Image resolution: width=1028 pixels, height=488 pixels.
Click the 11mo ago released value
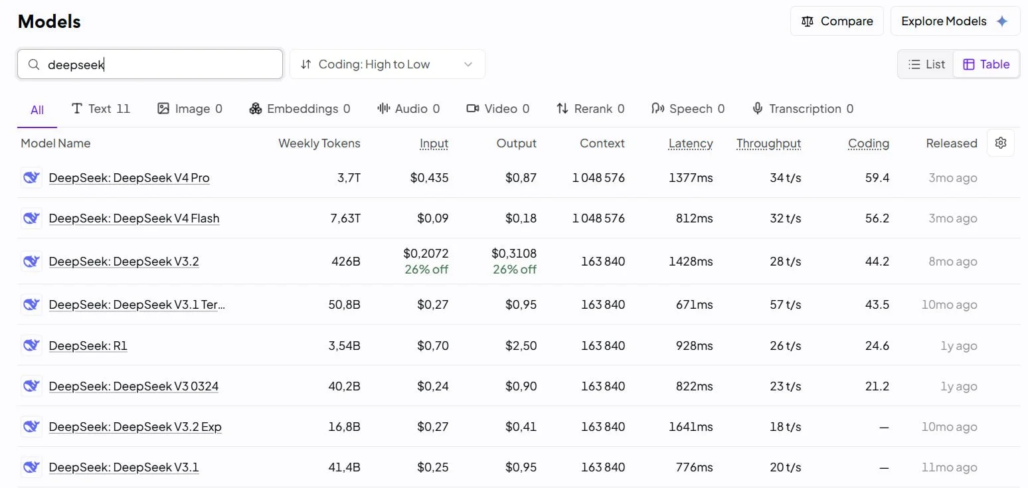[950, 467]
